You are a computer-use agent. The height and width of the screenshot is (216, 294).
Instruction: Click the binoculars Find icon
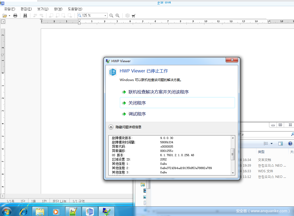[25, 16]
